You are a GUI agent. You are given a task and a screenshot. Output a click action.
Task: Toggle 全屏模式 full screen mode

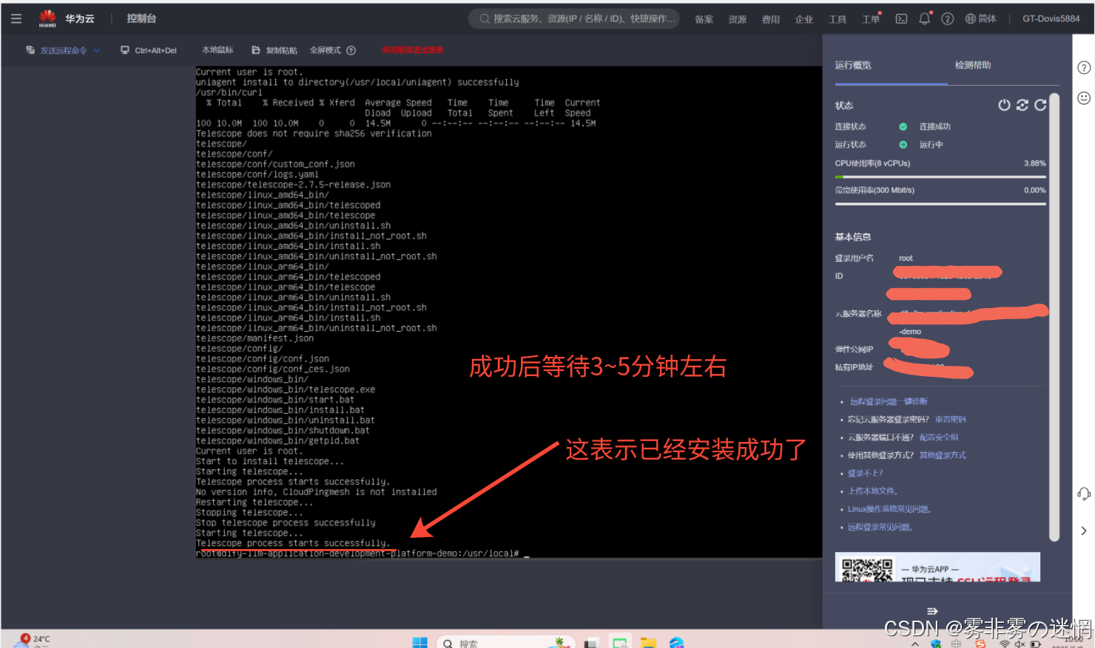click(325, 50)
